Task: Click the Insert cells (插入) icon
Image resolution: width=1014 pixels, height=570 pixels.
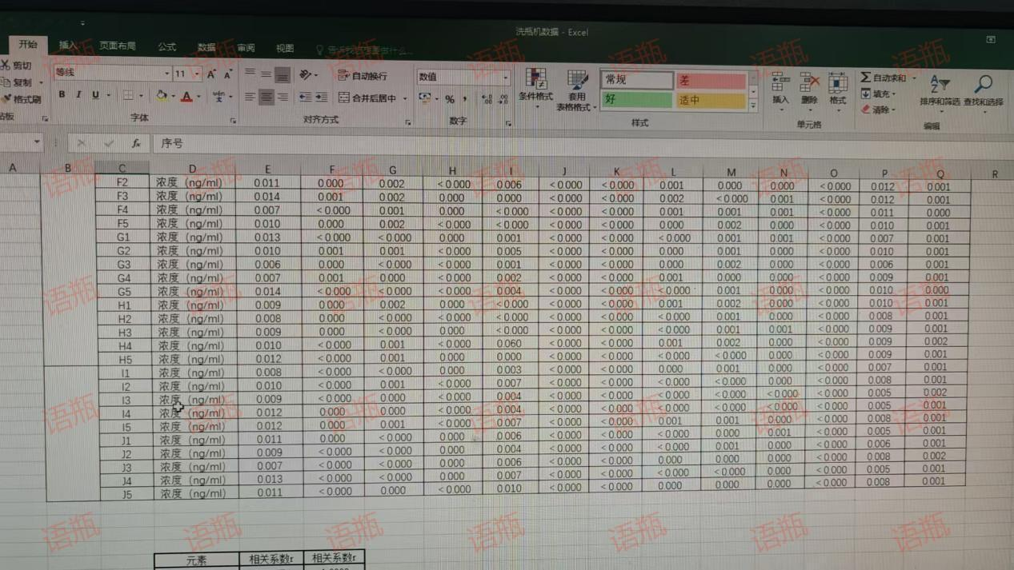Action: 780,82
